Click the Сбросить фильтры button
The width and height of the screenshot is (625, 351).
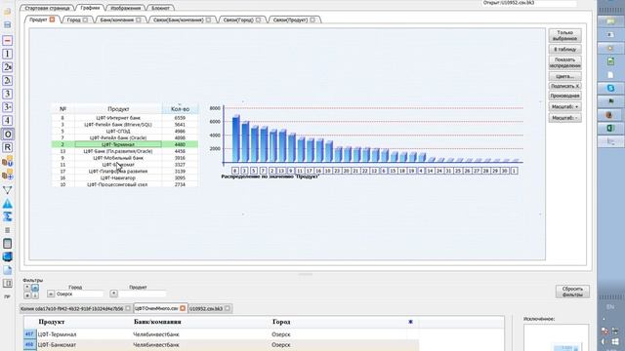pyautogui.click(x=572, y=292)
